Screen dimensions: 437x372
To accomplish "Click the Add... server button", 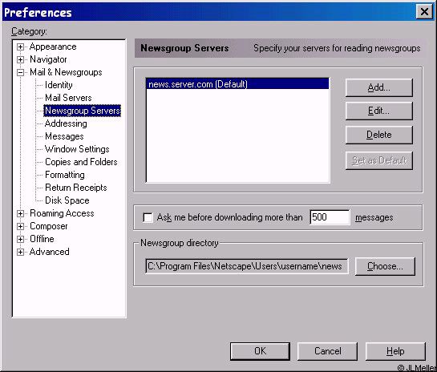I will coord(379,87).
